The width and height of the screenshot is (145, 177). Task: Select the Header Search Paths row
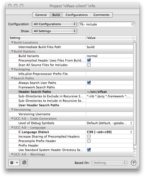pyautogui.click(x=71, y=92)
